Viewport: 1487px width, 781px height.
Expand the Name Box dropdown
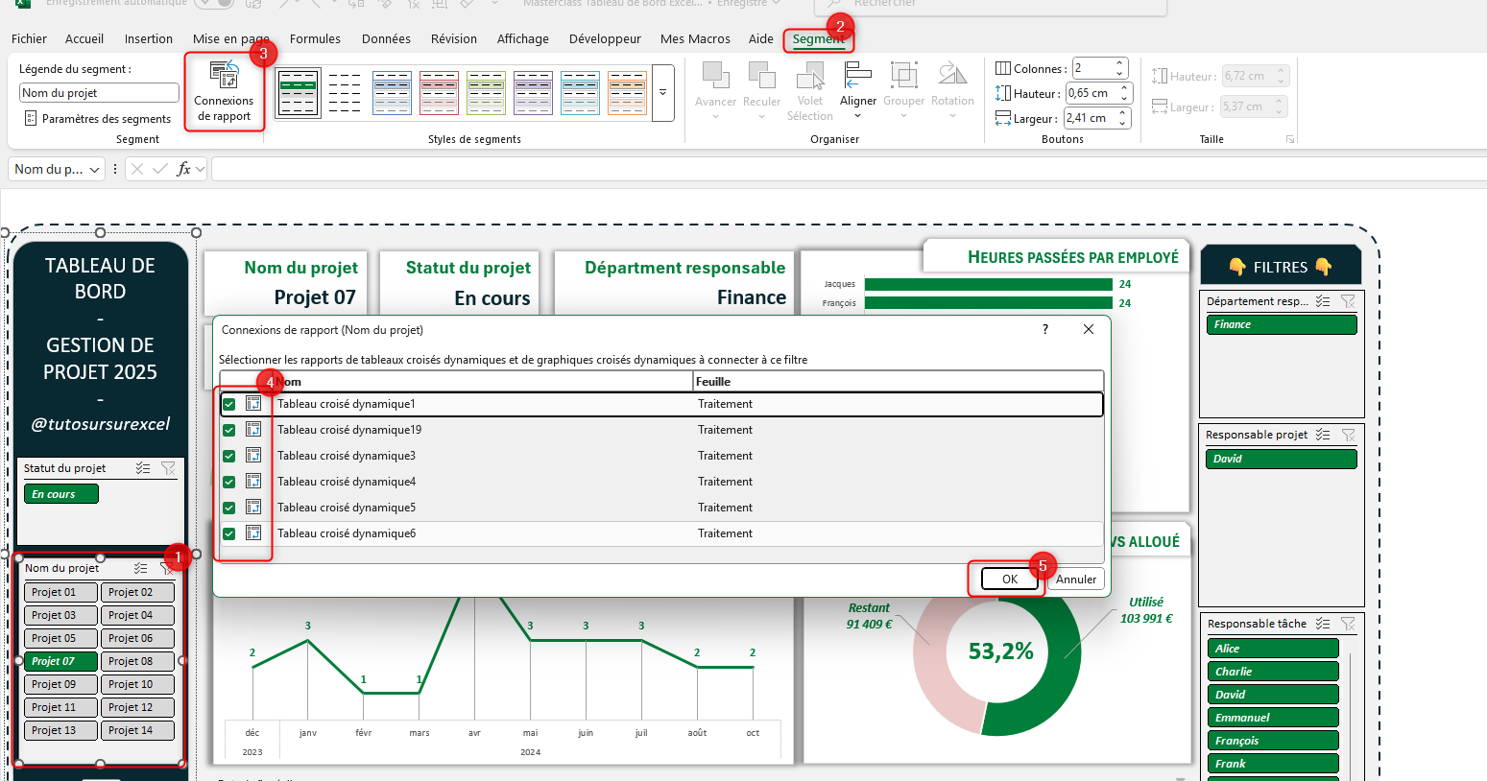pyautogui.click(x=94, y=170)
